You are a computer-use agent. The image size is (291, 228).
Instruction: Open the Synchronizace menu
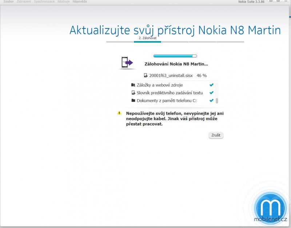pyautogui.click(x=44, y=1)
